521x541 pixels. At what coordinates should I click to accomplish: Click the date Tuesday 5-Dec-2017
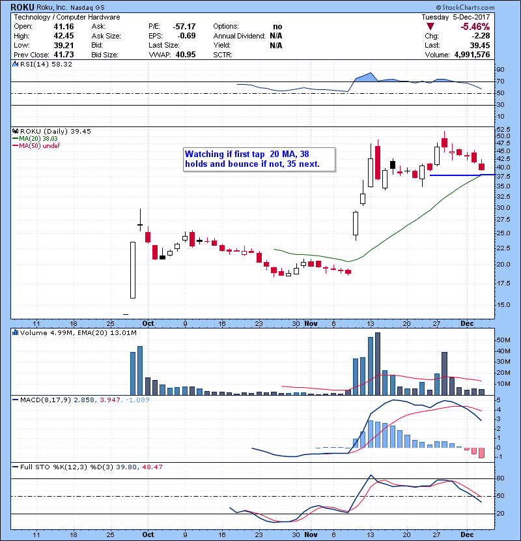(455, 17)
